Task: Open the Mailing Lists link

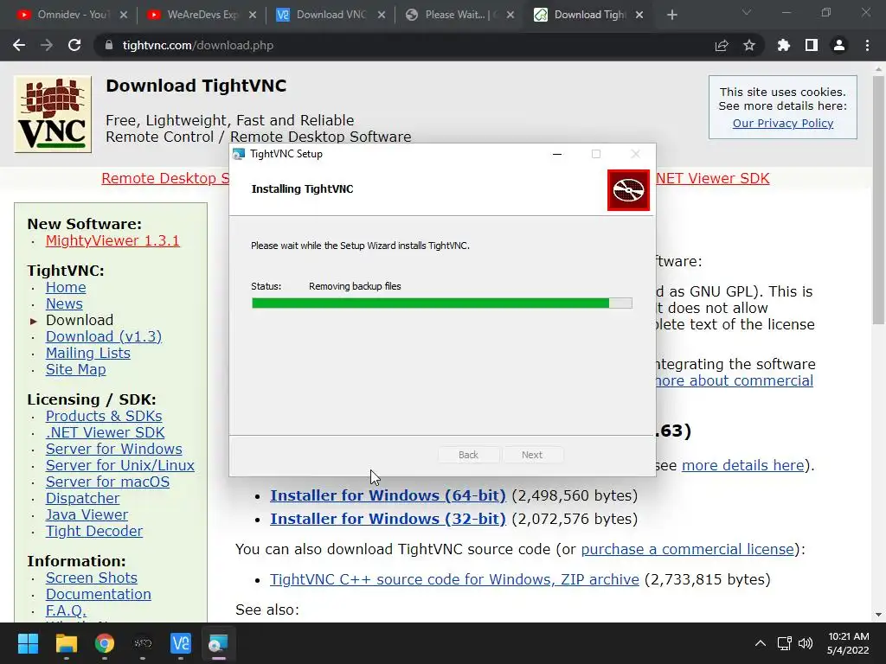Action: (x=87, y=353)
